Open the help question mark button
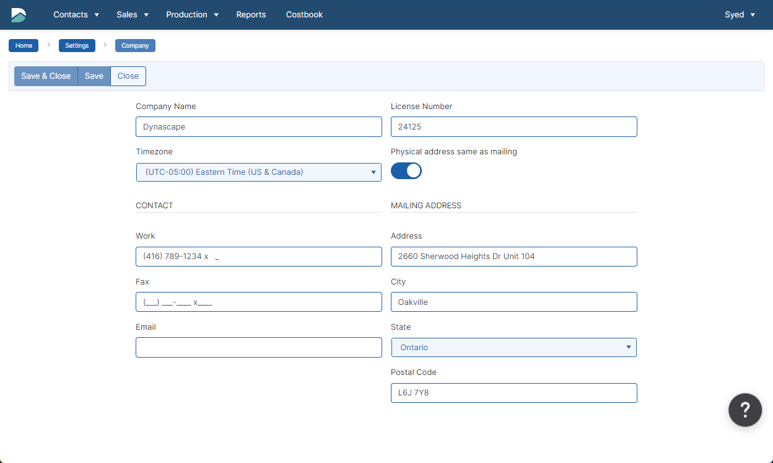This screenshot has width=773, height=463. coord(745,410)
